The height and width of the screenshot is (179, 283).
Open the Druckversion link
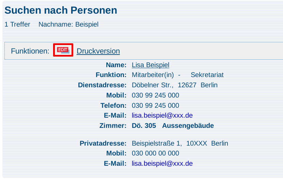tap(98, 51)
